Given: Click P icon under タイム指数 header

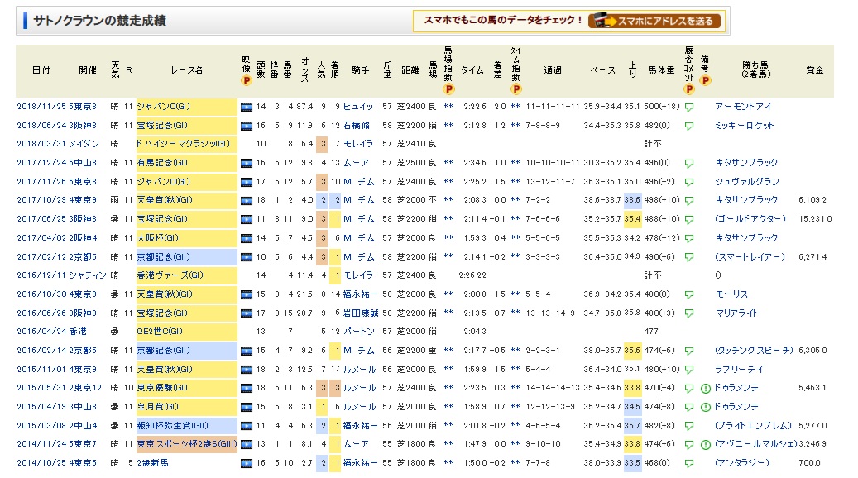Looking at the screenshot, I should coord(515,88).
